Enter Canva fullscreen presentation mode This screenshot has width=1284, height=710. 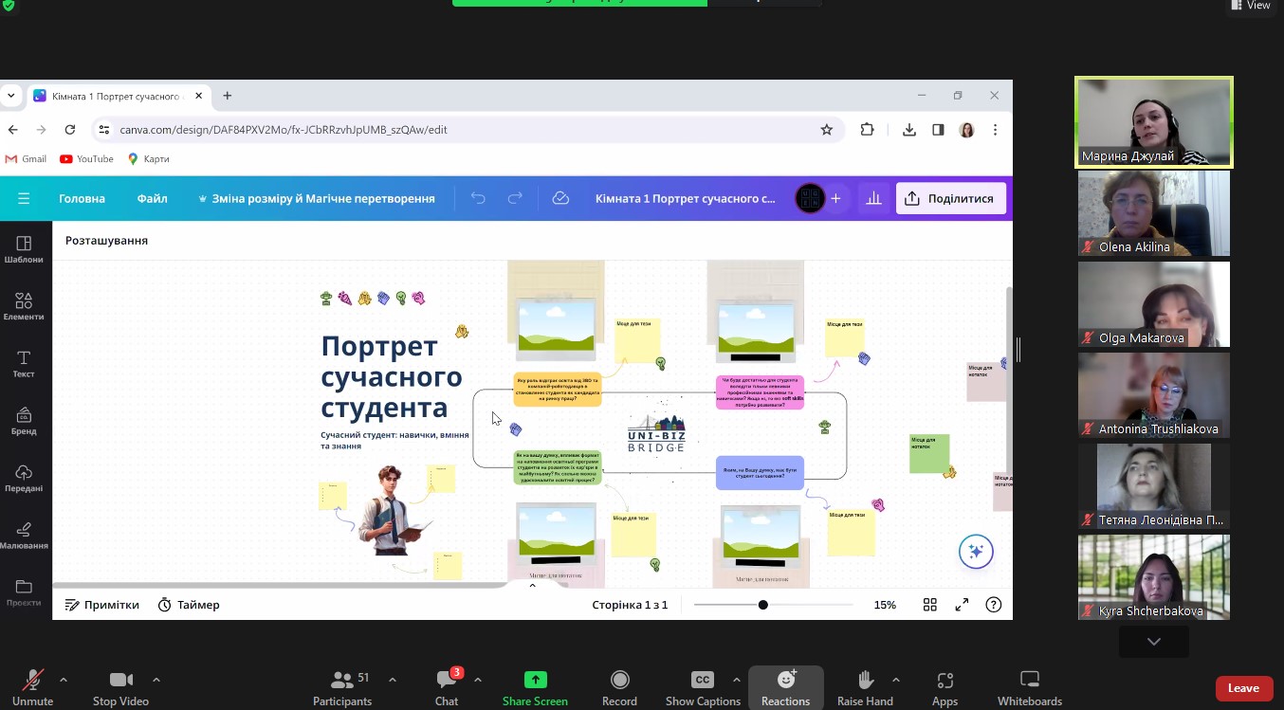point(962,605)
